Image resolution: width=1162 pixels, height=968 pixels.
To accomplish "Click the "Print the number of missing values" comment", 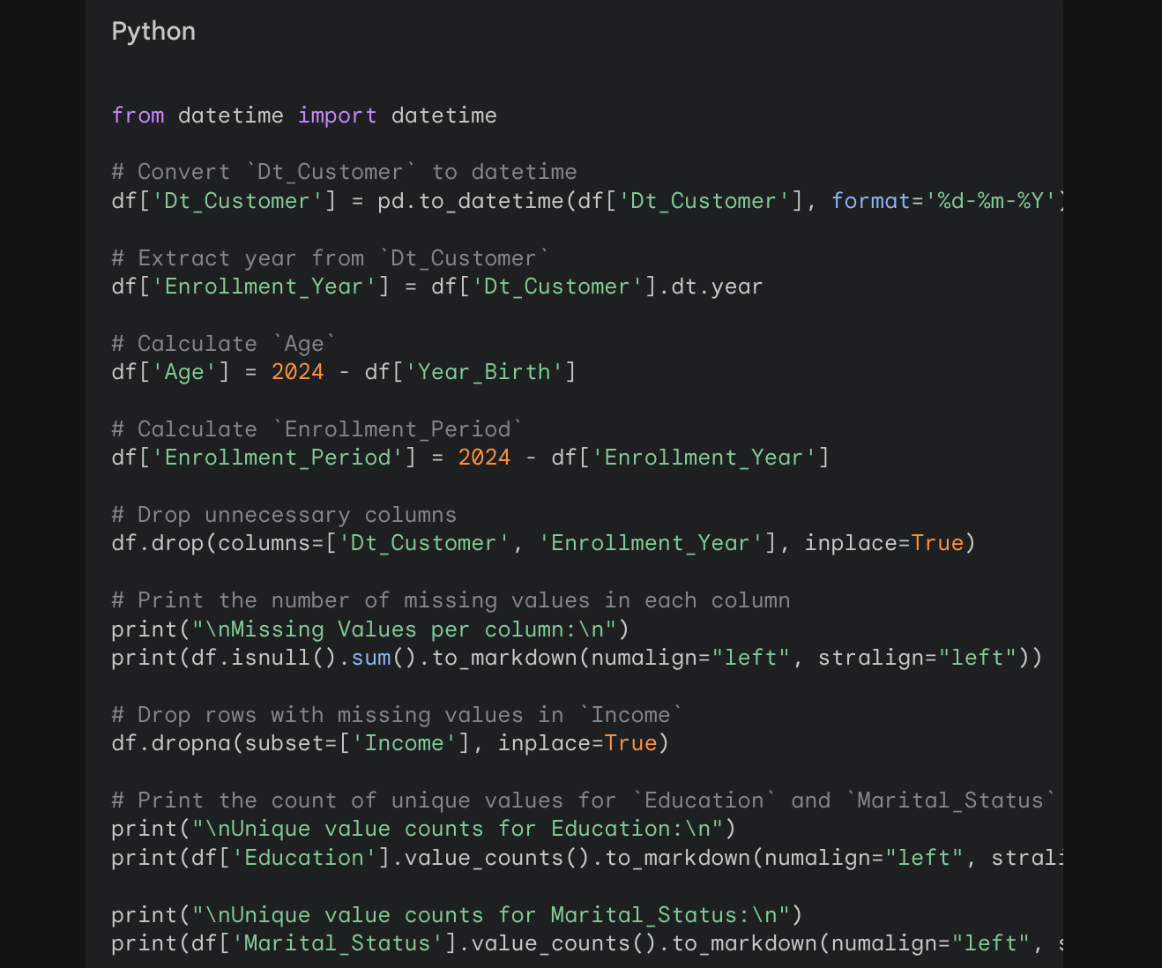I will click(x=451, y=600).
